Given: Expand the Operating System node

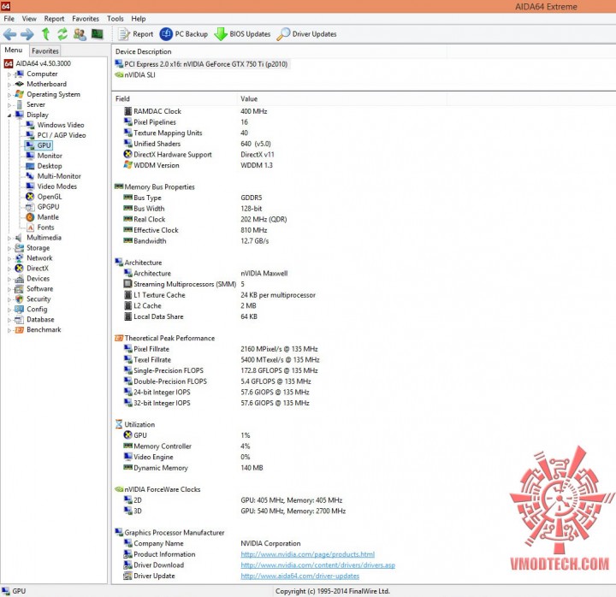Looking at the screenshot, I should (x=9, y=95).
